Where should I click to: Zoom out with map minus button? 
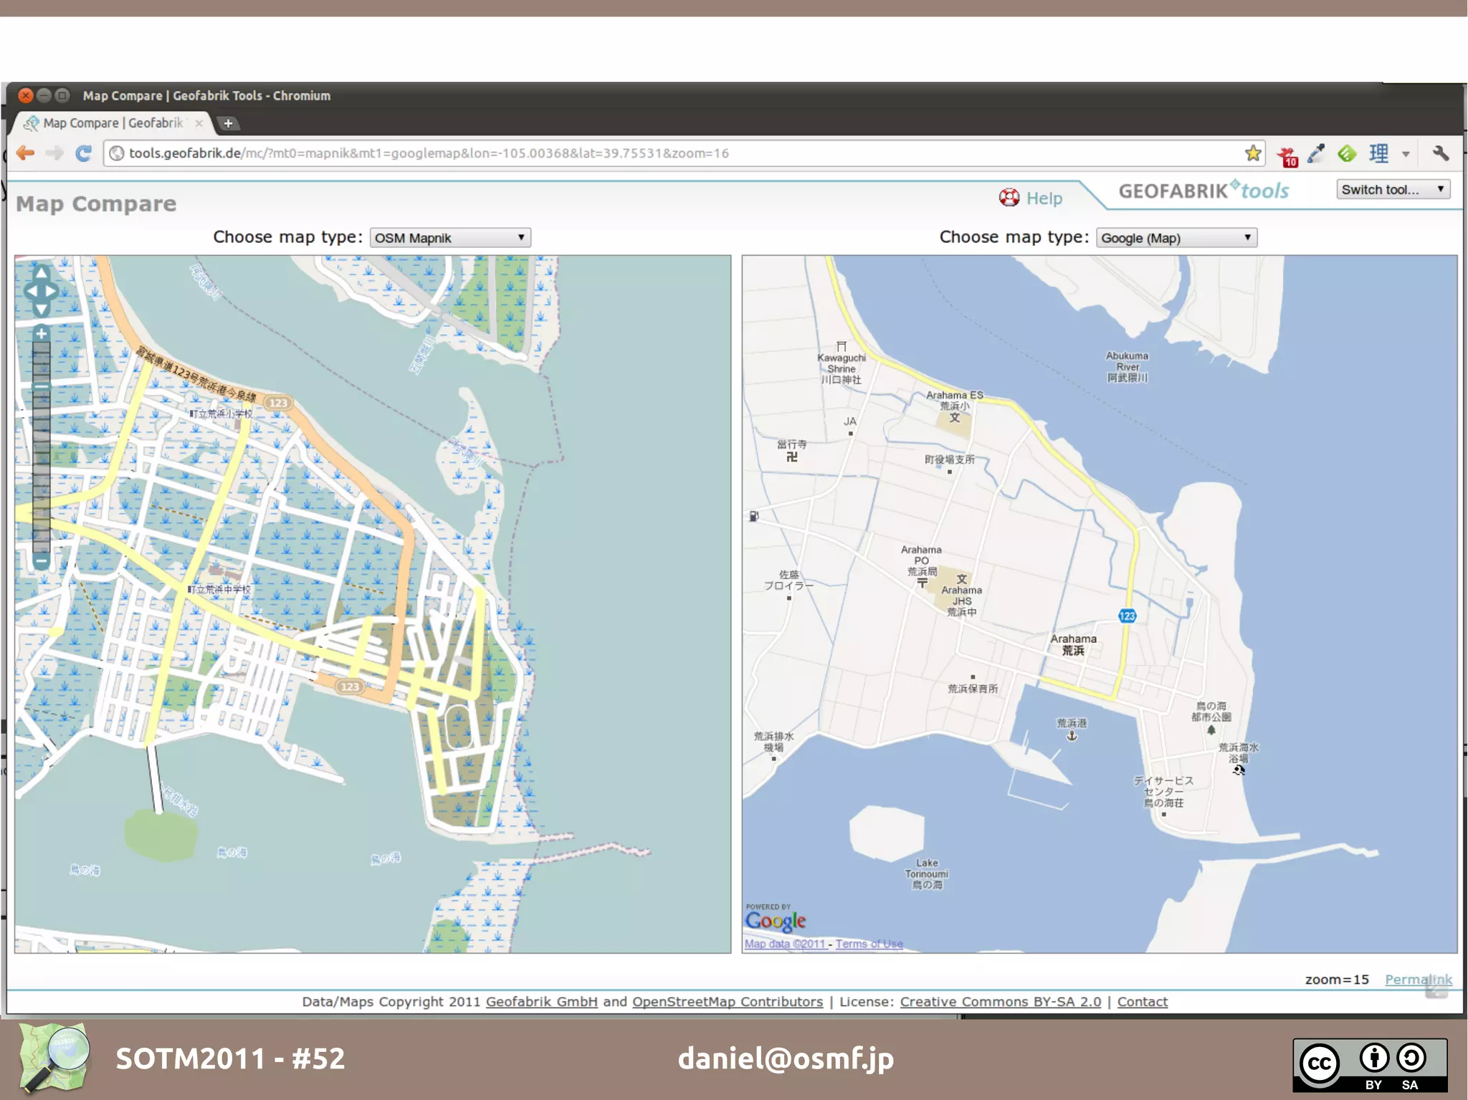pos(42,561)
